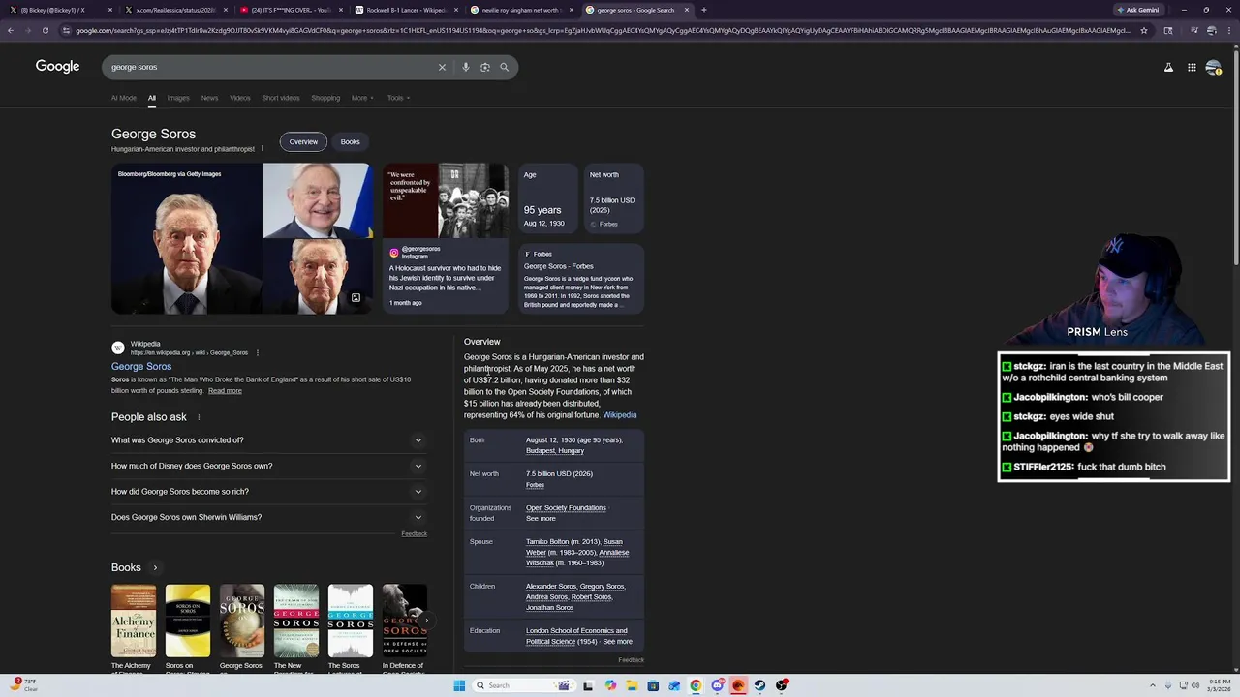The height and width of the screenshot is (697, 1240).
Task: Expand 'How did George Soros become so rich?'
Action: tap(268, 492)
